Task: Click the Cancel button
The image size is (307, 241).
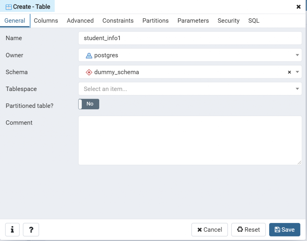Action: click(x=210, y=230)
